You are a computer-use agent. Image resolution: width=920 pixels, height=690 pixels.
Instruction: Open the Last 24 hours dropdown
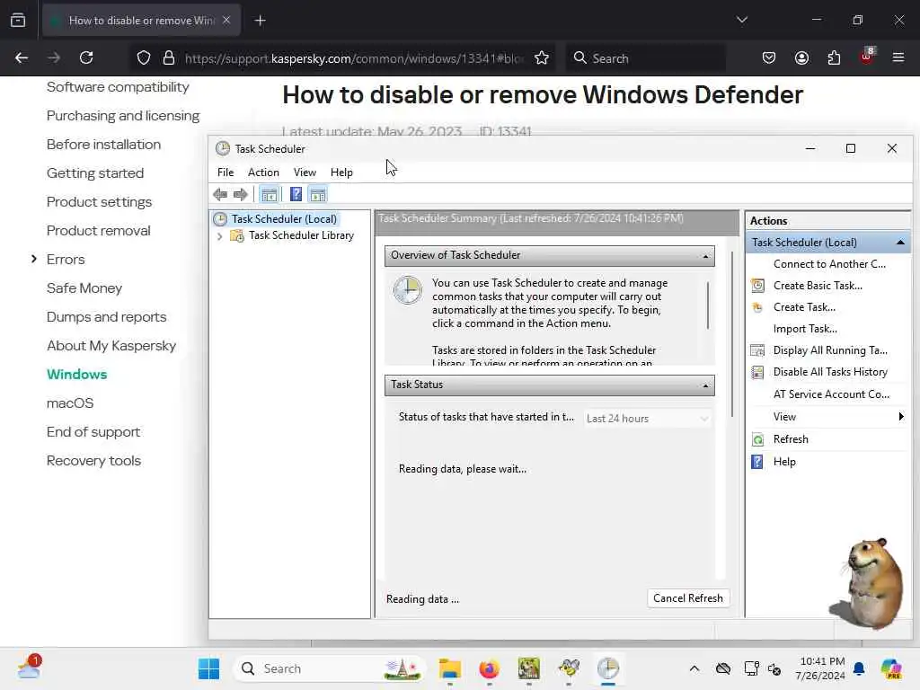(x=648, y=419)
